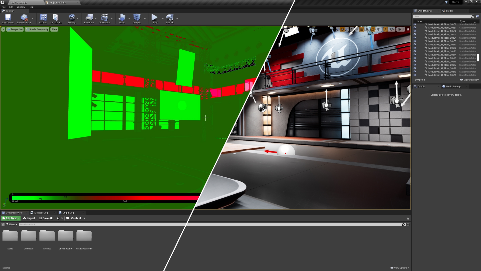This screenshot has height=271, width=481.
Task: Open the Window menu
Action: coord(21,7)
